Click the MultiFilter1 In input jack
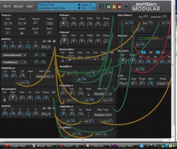 [x=83, y=100]
